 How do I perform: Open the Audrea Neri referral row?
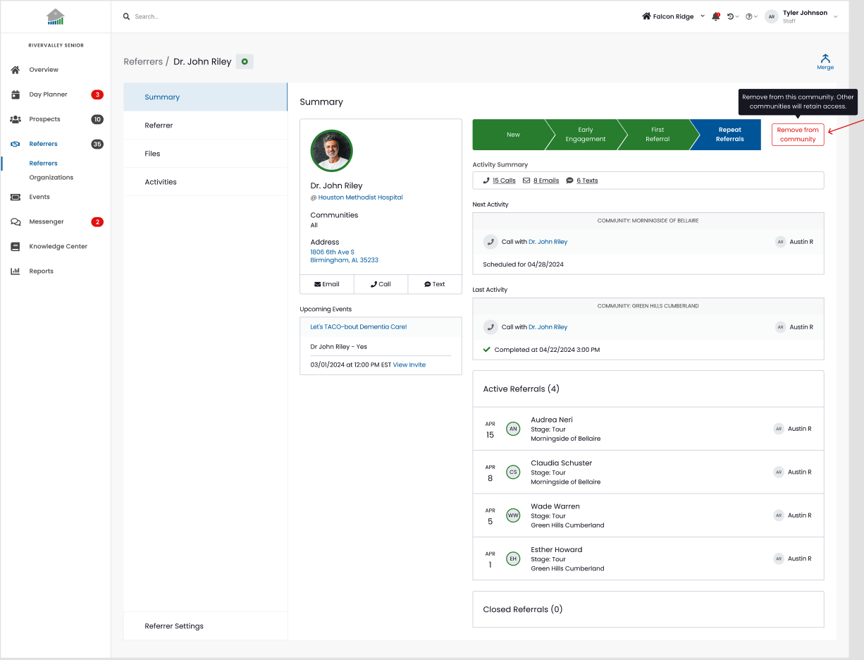(648, 429)
